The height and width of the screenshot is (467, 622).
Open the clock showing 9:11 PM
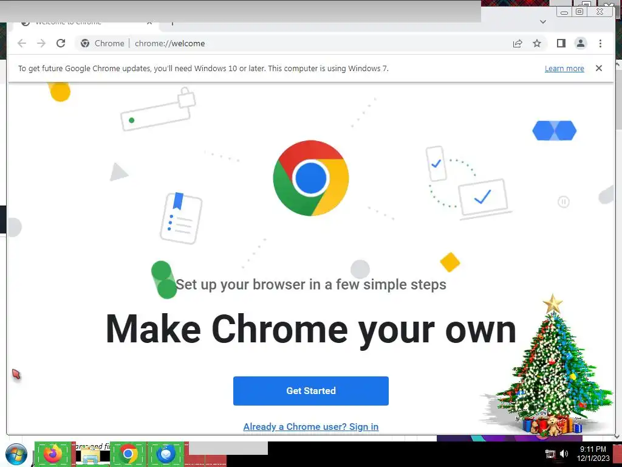(593, 454)
